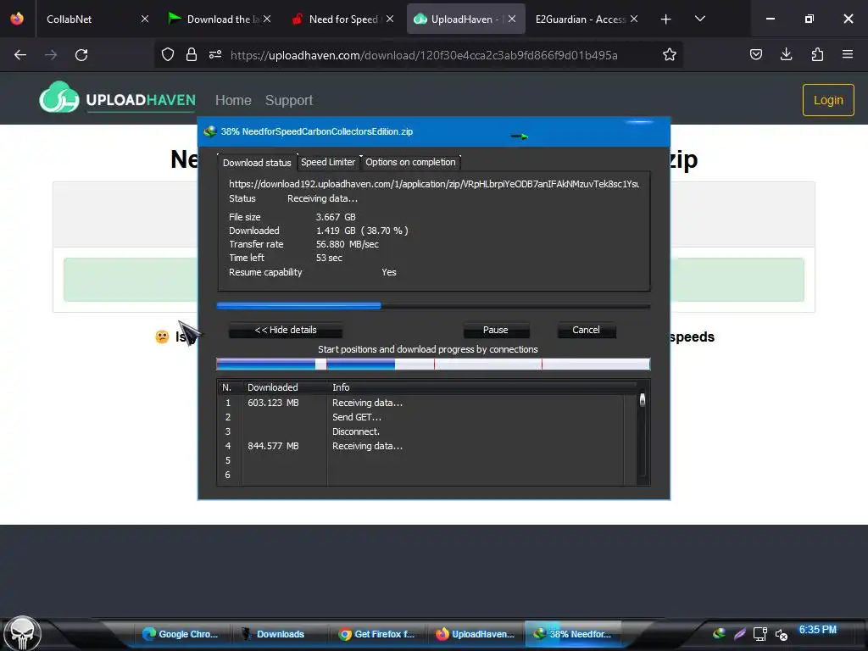Image resolution: width=868 pixels, height=651 pixels.
Task: Close the CollabNet tab
Action: click(x=144, y=19)
